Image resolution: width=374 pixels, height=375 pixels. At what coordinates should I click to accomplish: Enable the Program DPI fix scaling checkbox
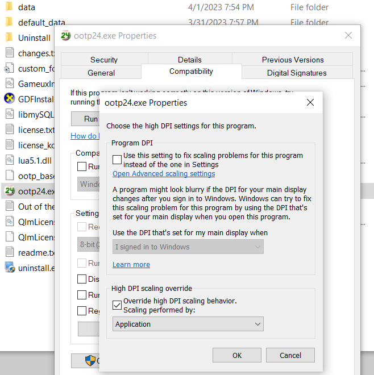pos(117,160)
